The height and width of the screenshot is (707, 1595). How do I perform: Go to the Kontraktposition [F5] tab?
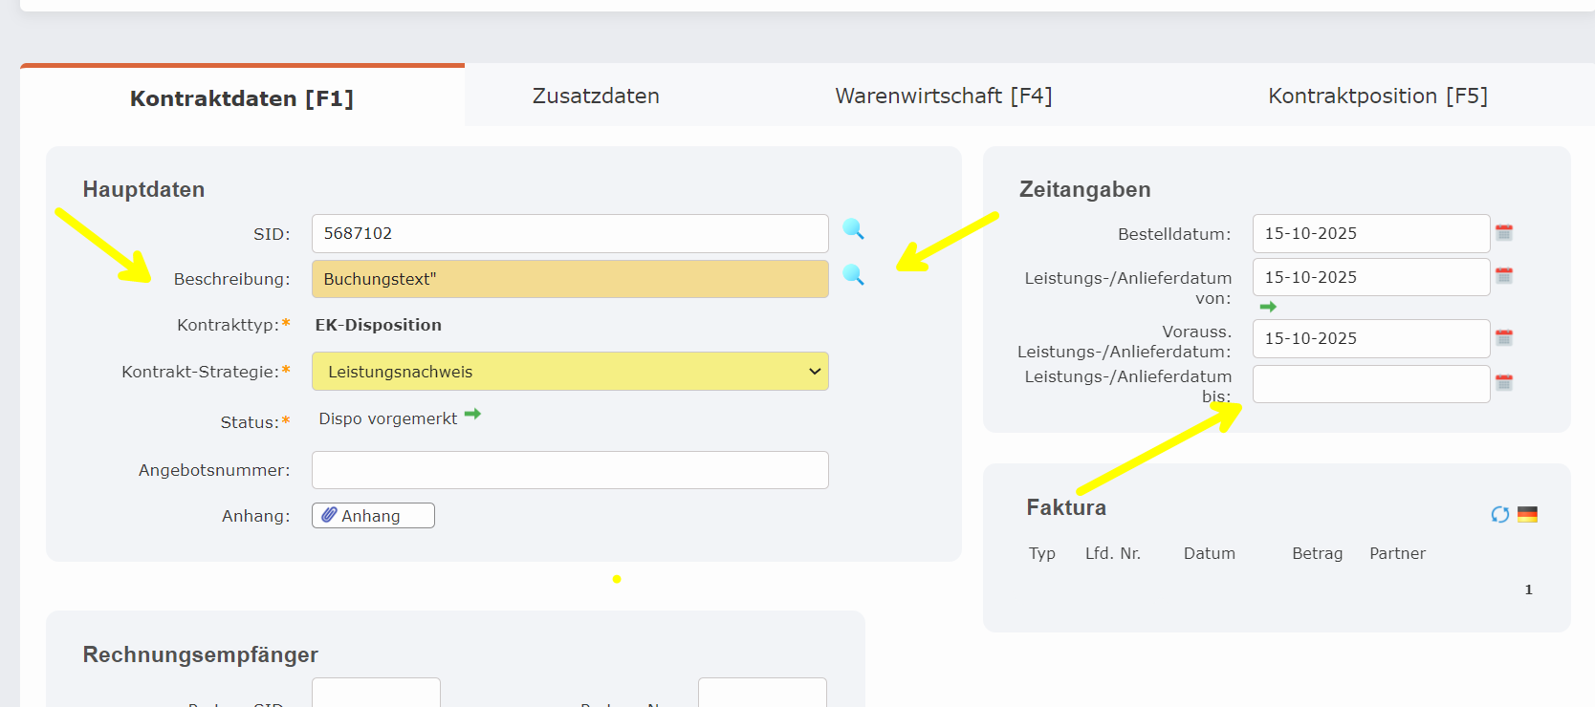coord(1377,96)
